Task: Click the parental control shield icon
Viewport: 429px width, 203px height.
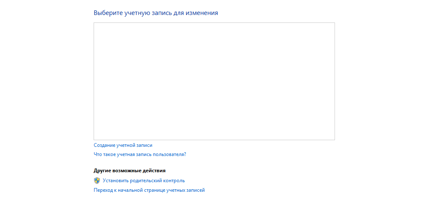Action: [x=97, y=181]
